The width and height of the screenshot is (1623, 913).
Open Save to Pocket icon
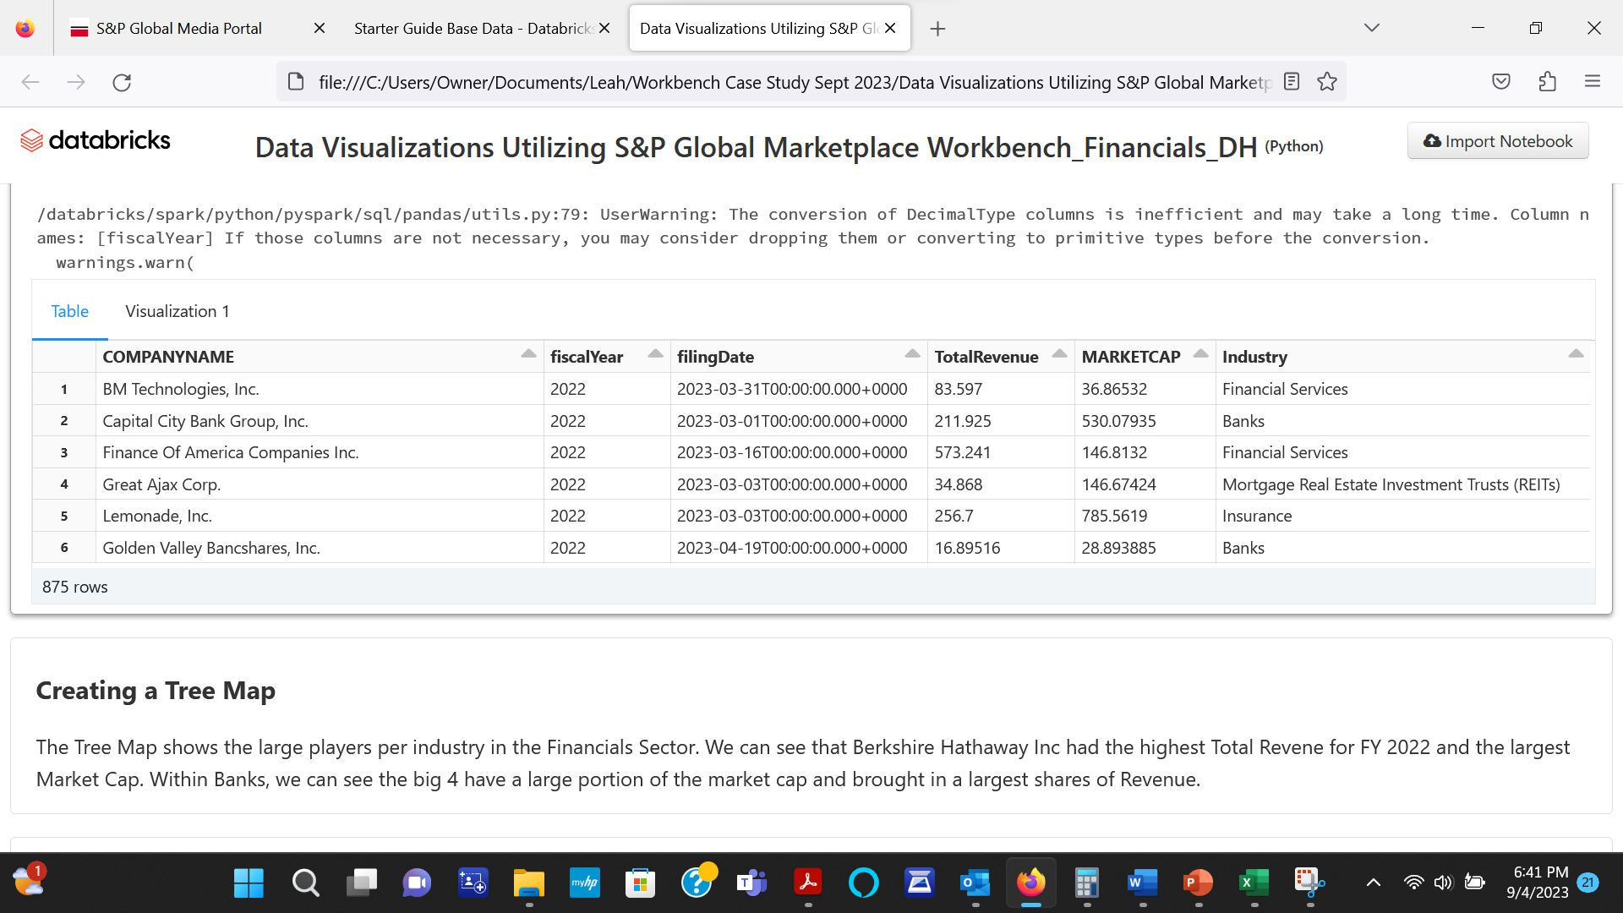coord(1501,82)
